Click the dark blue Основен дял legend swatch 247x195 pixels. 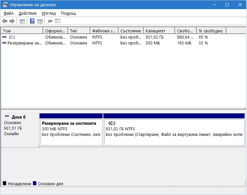pyautogui.click(x=35, y=183)
